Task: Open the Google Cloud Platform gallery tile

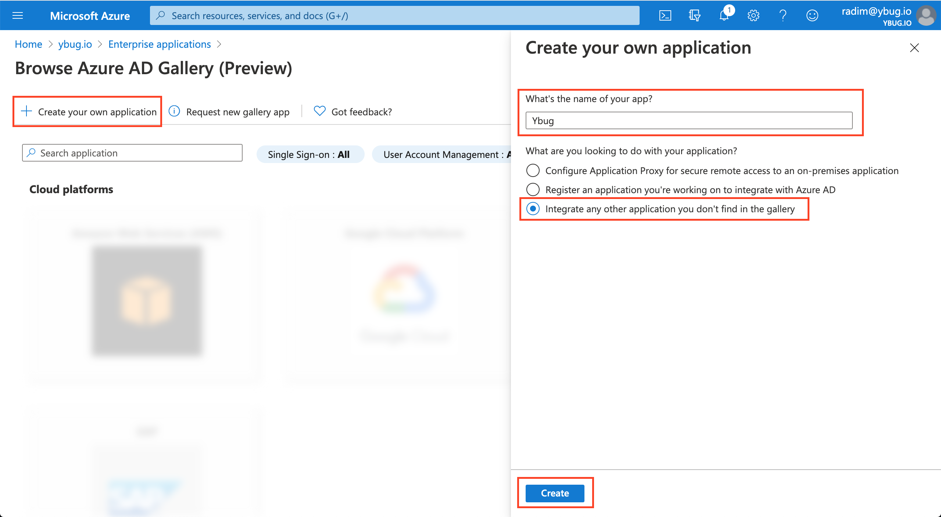Action: [399, 299]
